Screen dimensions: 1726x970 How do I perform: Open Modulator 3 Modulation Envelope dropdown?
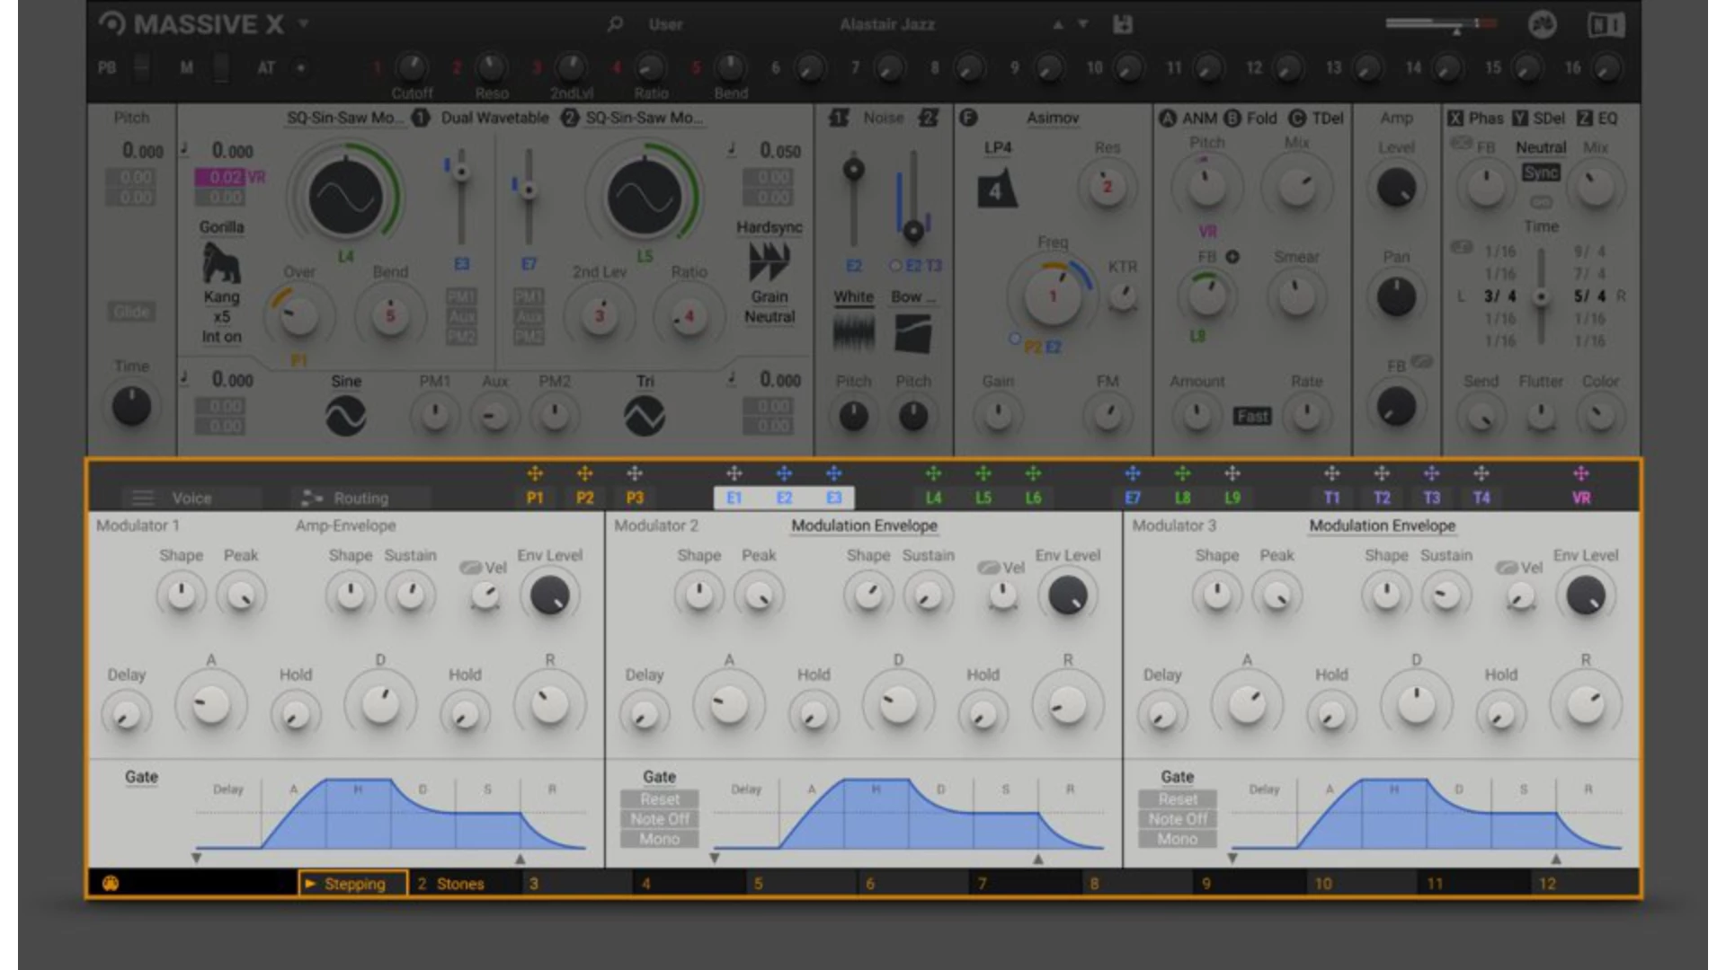[x=1382, y=525]
